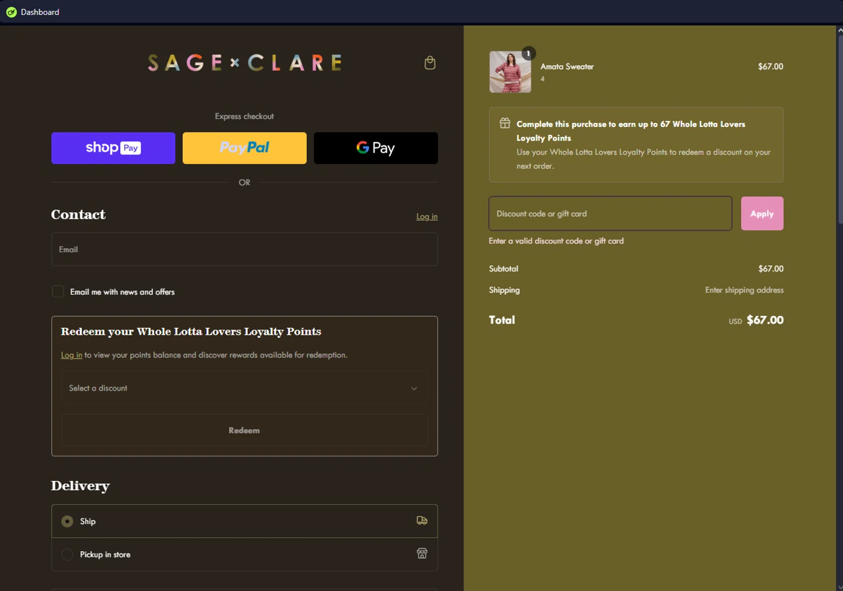
Task: Click the Dashboard green logo icon
Action: 11,12
